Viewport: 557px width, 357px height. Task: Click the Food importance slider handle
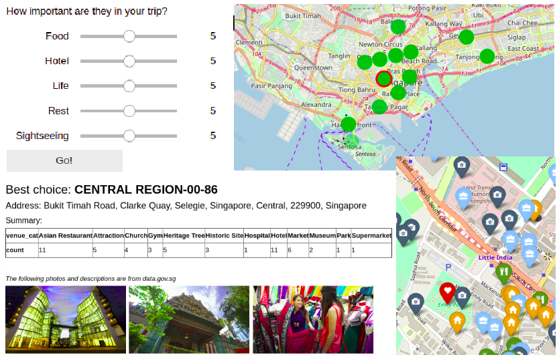(x=129, y=36)
